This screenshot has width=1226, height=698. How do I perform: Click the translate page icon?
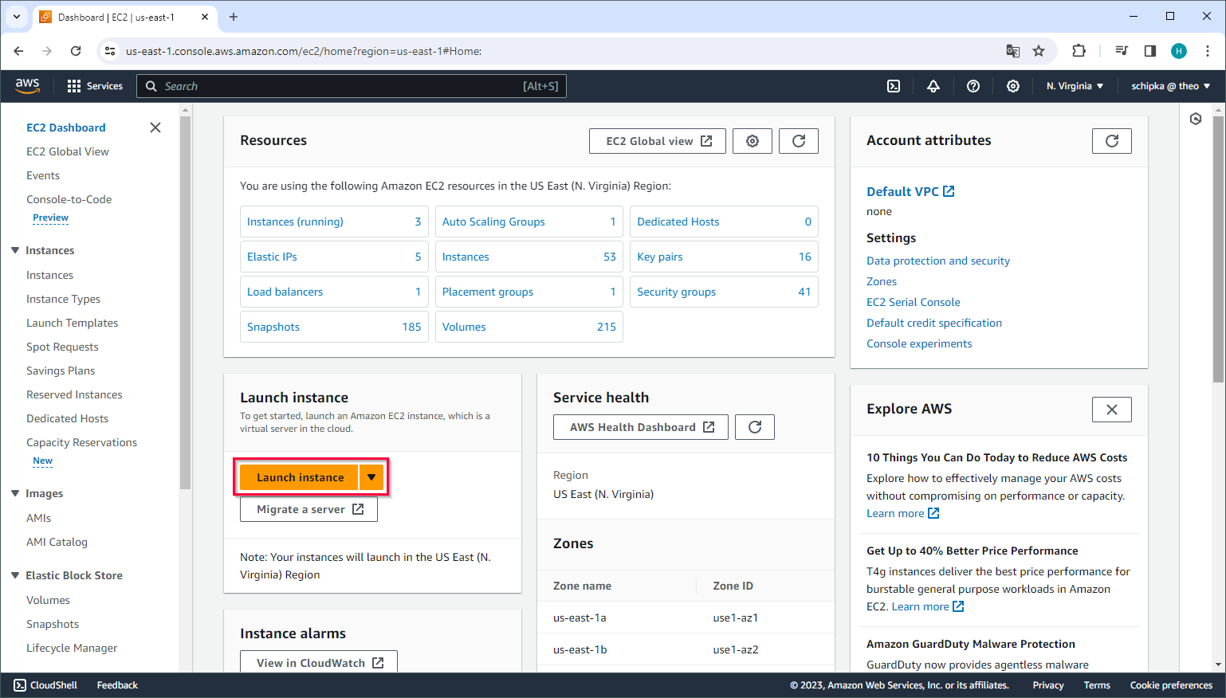1013,51
